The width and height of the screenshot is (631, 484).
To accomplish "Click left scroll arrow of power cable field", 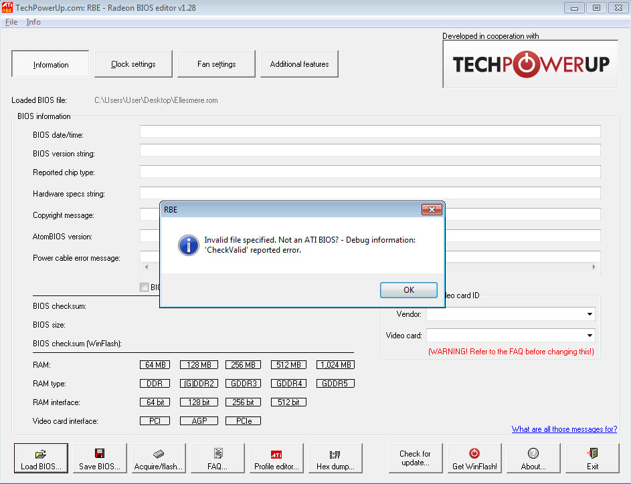I will tap(147, 267).
